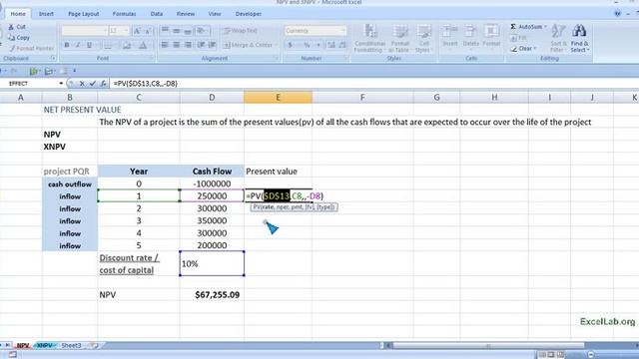The image size is (639, 359).
Task: Open the View ribbon tab
Action: click(215, 14)
